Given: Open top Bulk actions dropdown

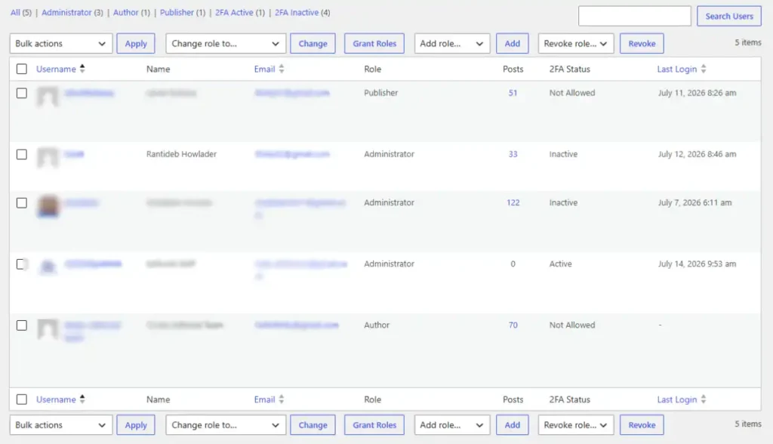Looking at the screenshot, I should (x=61, y=43).
